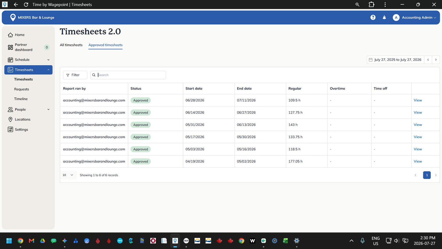Open Gmail from the taskbar

tap(31, 241)
